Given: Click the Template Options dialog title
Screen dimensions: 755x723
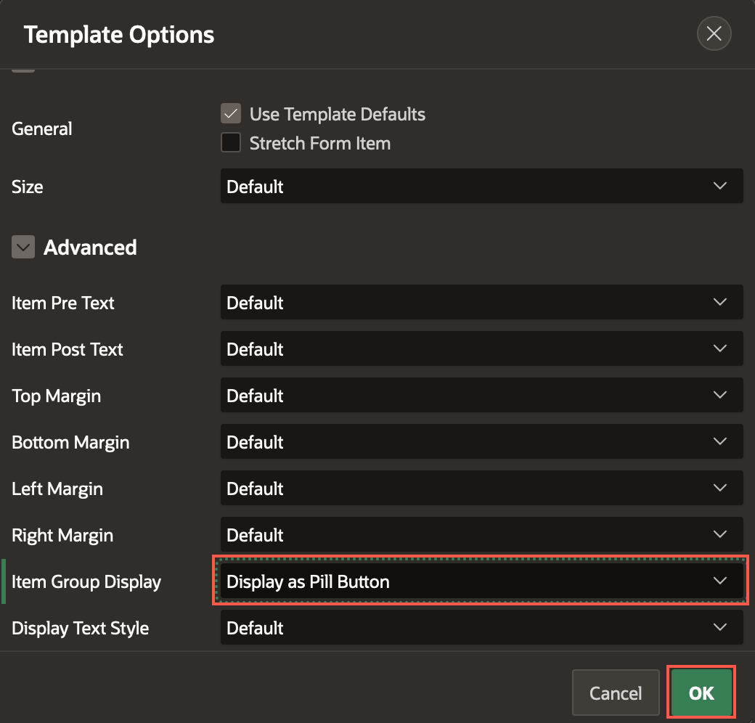Looking at the screenshot, I should click(119, 35).
